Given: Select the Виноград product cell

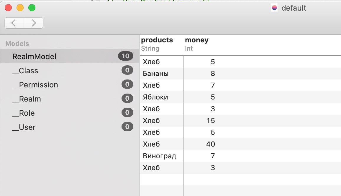Looking at the screenshot, I should coord(159,156).
